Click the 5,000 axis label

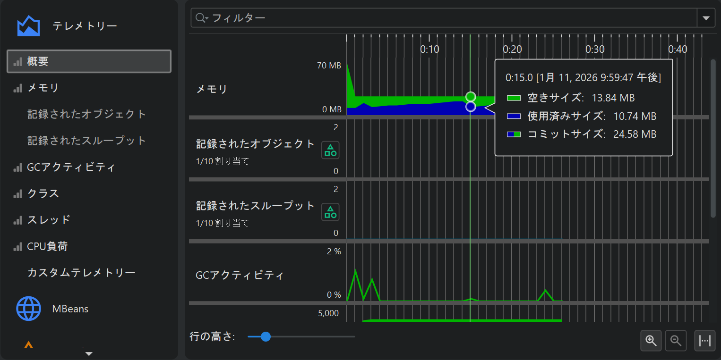pos(328,313)
